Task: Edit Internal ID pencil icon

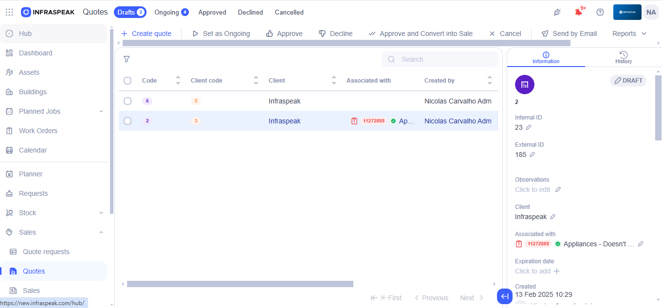Action: [x=528, y=127]
